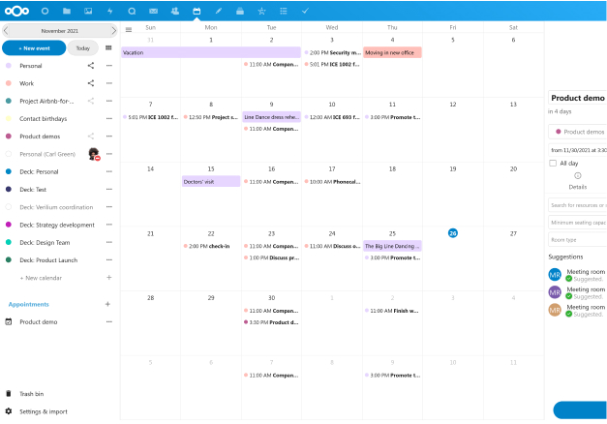
Task: Open the Files app icon
Action: pyautogui.click(x=67, y=11)
